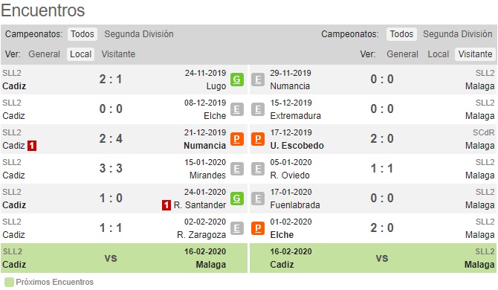Click the orange P badge beside Elche 2:0

pyautogui.click(x=258, y=228)
